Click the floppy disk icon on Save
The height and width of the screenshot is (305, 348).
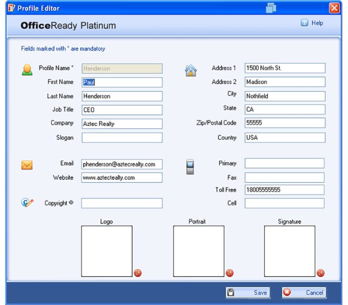(231, 293)
